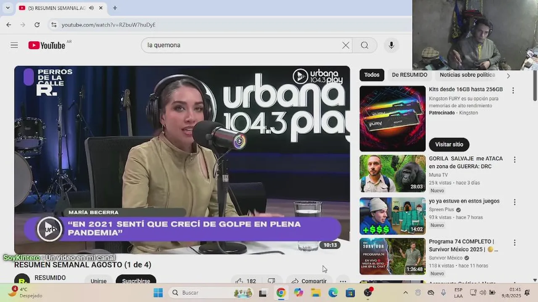The width and height of the screenshot is (538, 302).
Task: Select the Todos filter chip
Action: tap(372, 75)
